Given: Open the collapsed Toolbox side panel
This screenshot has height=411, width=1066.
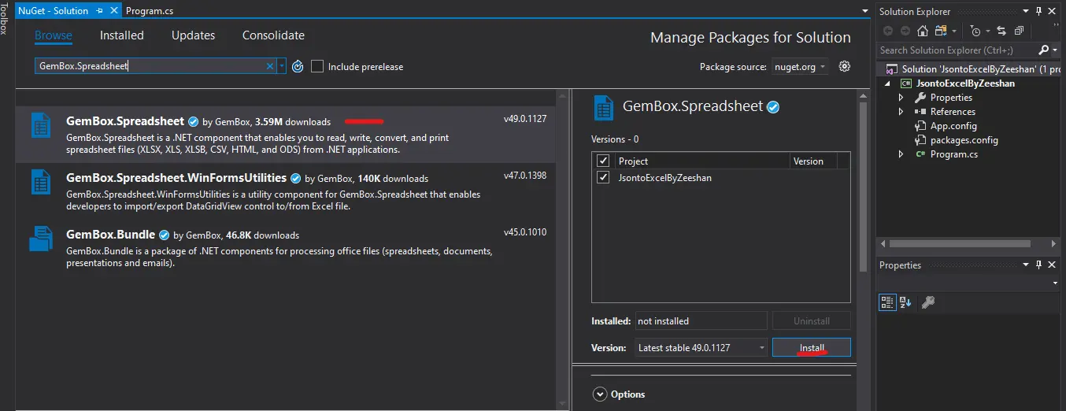Looking at the screenshot, I should (x=4, y=17).
